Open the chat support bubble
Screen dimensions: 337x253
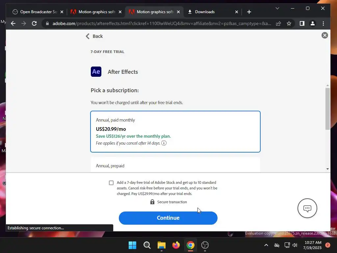coord(307,208)
